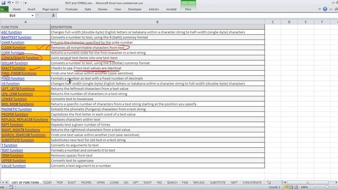Image resolution: width=338 pixels, height=190 pixels.
Task: Open the Formulas ribbon tab
Action: pos(71,9)
